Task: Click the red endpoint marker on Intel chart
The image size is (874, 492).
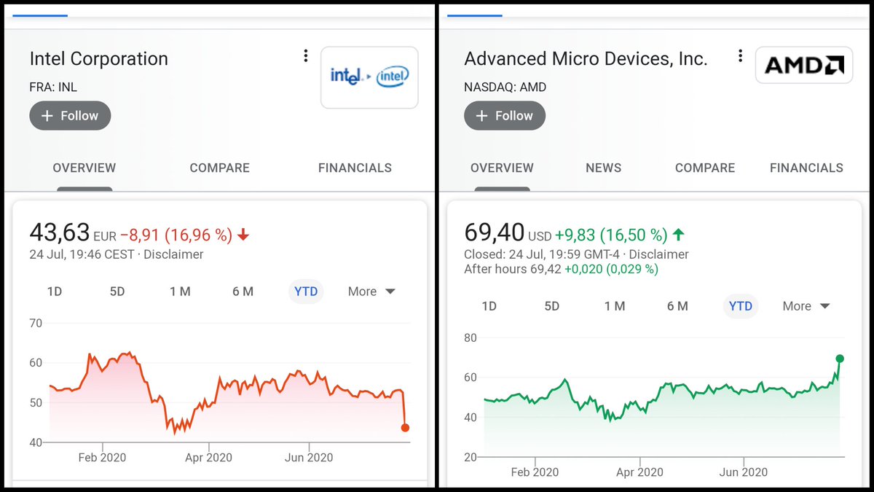Action: pos(405,428)
